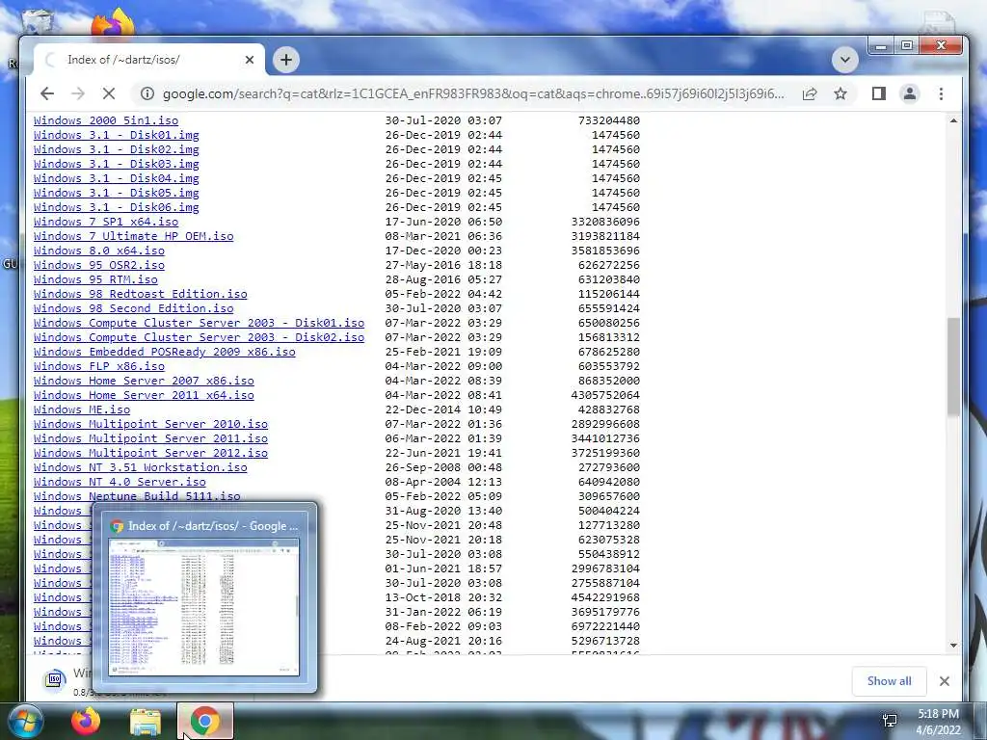Dismiss the downloads bar with X
The image size is (987, 740).
(945, 681)
